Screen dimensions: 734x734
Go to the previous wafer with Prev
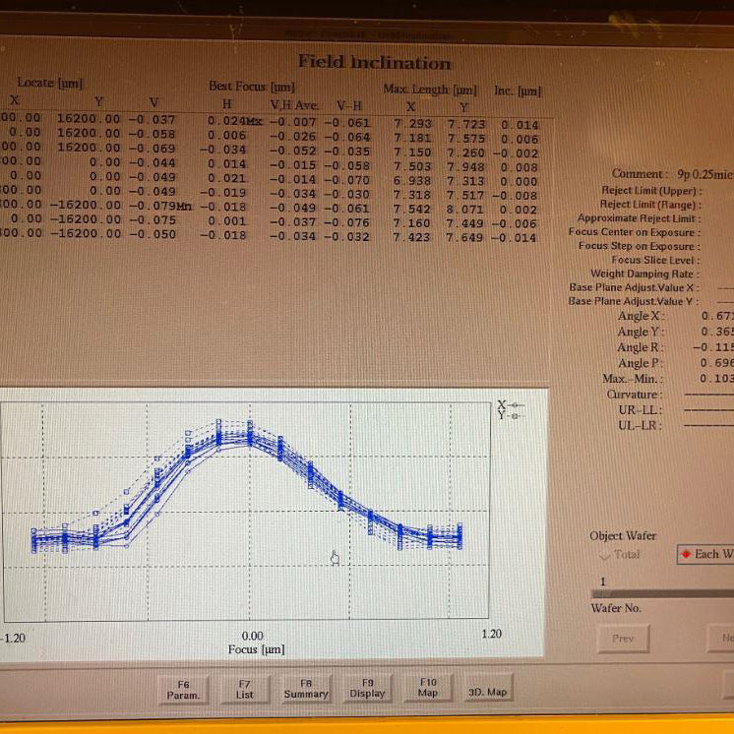point(623,638)
